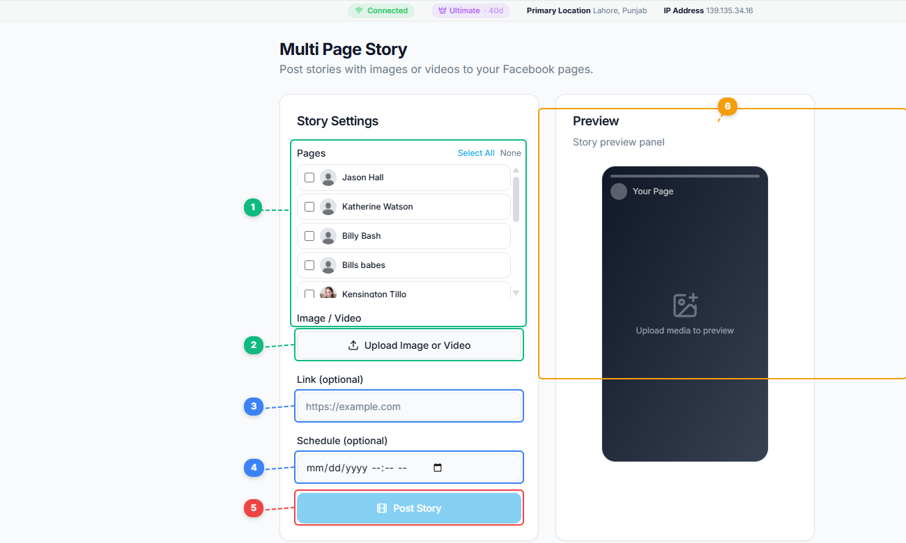Click the Billy Bash page name

[362, 236]
